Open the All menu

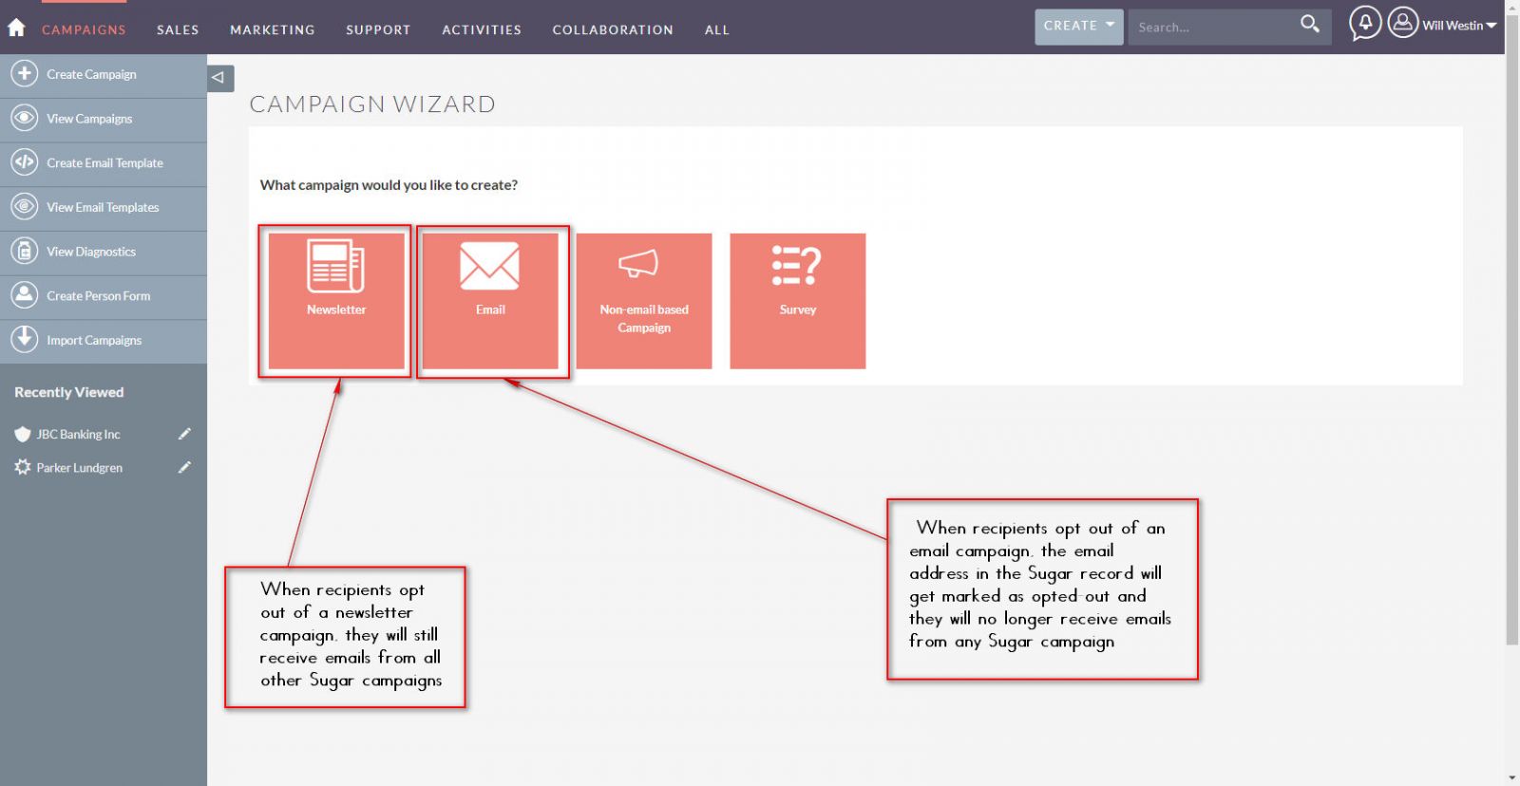click(x=717, y=29)
